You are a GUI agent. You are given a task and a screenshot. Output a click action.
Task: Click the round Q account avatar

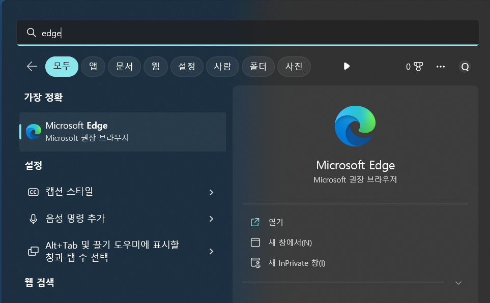click(465, 67)
